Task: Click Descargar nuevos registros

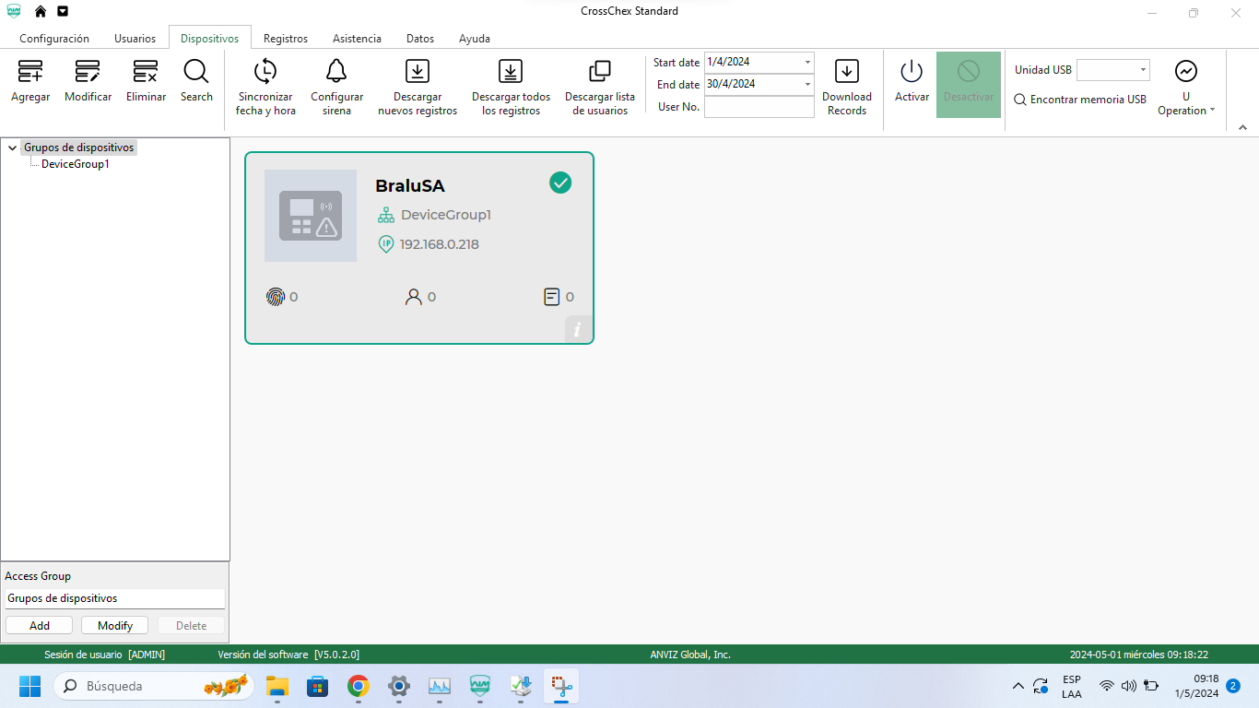Action: click(418, 88)
